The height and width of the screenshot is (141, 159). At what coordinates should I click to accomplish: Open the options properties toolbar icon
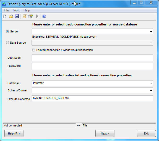click(x=30, y=16)
